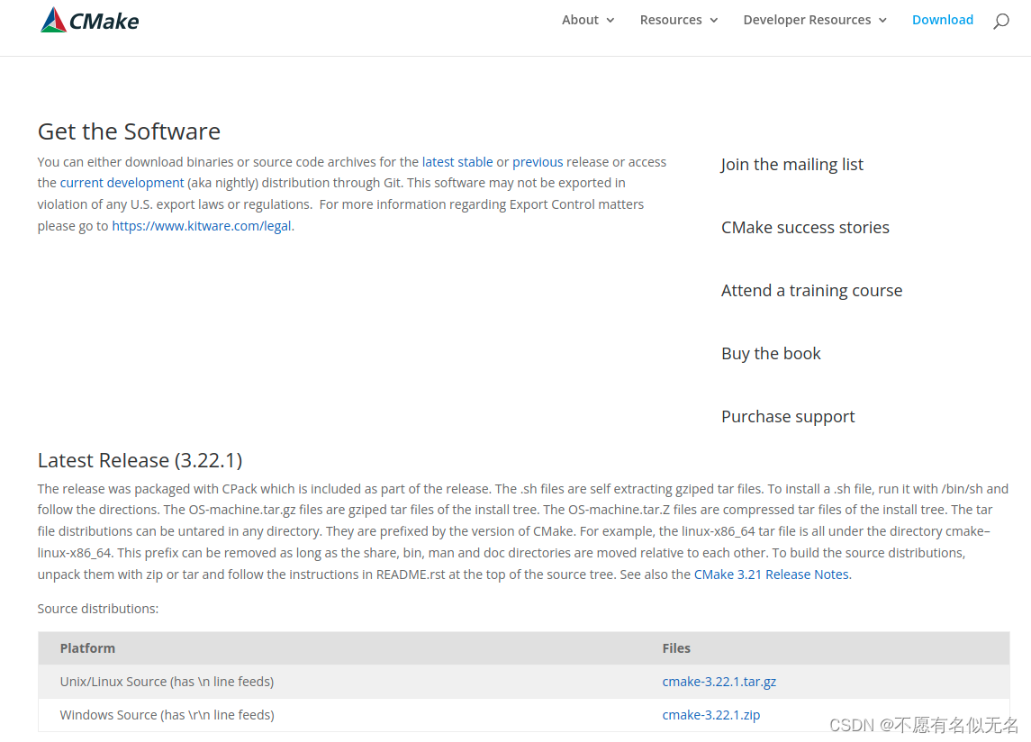
Task: Click the CMake logo
Action: click(x=89, y=21)
